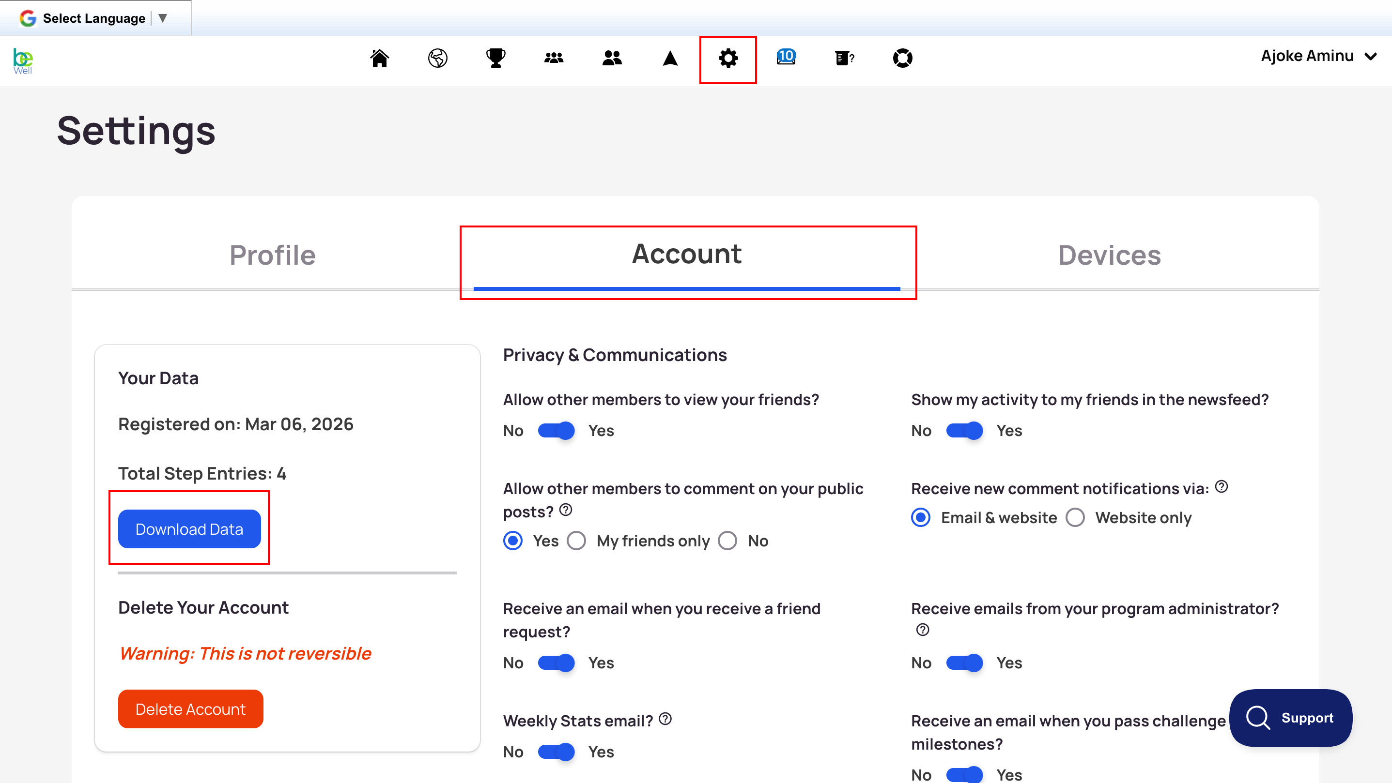
Task: Open the Select Language dropdown
Action: [x=95, y=18]
